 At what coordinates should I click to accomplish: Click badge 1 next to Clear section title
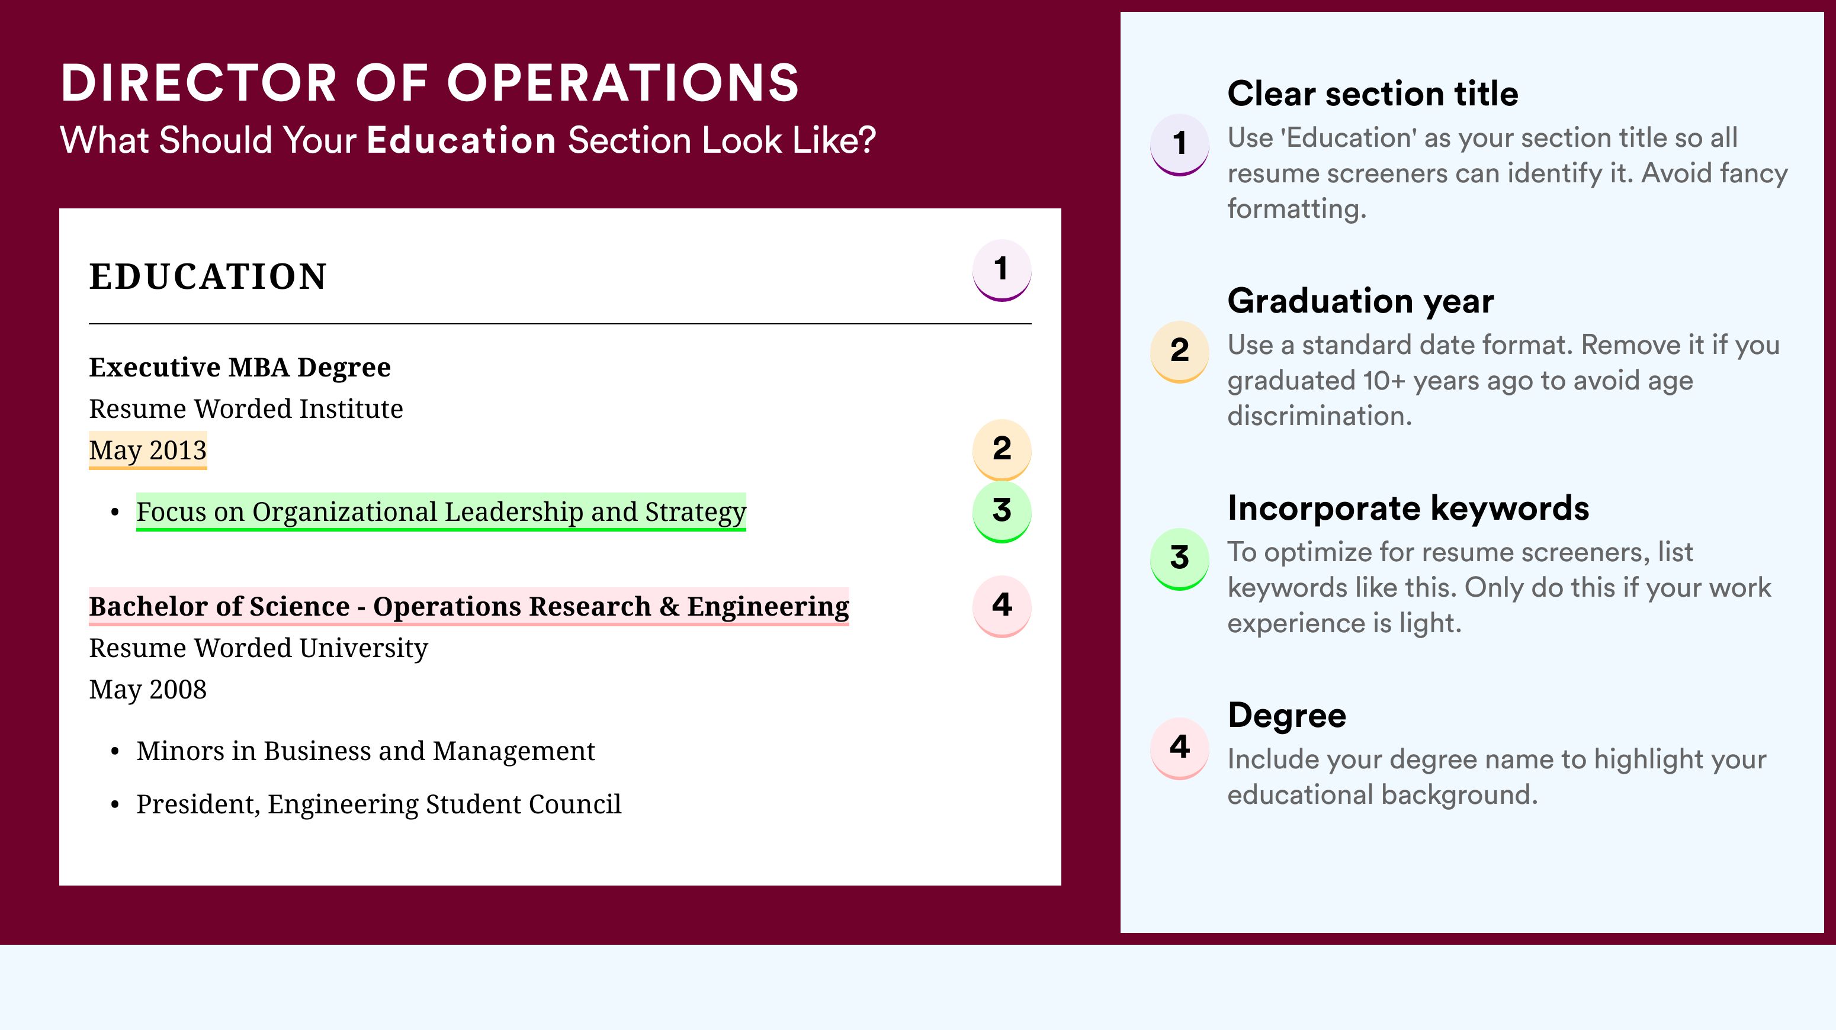pyautogui.click(x=1179, y=144)
